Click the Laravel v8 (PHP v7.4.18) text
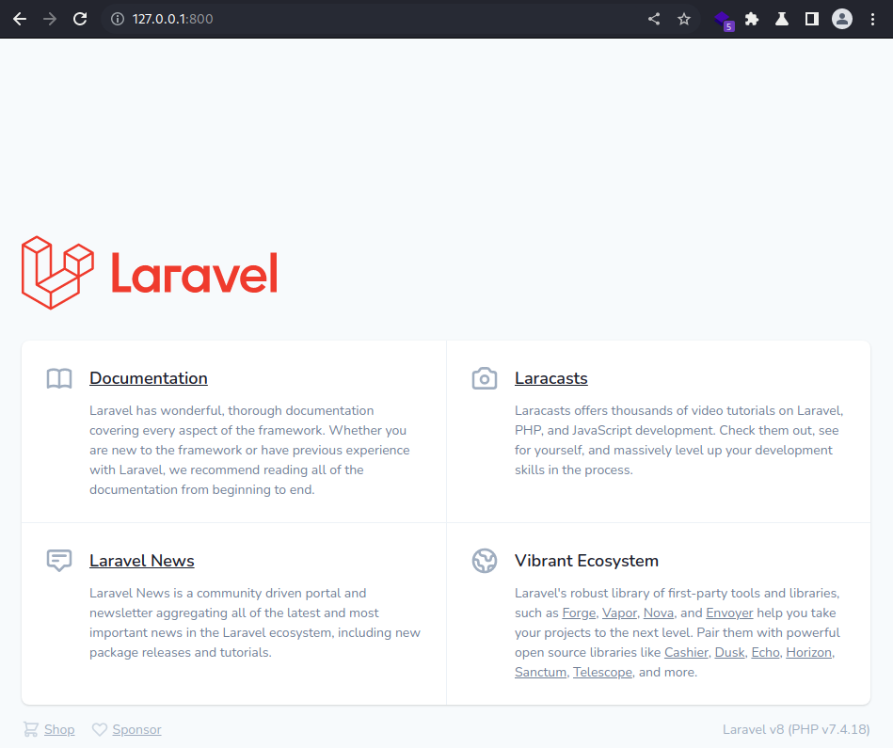 click(x=796, y=730)
